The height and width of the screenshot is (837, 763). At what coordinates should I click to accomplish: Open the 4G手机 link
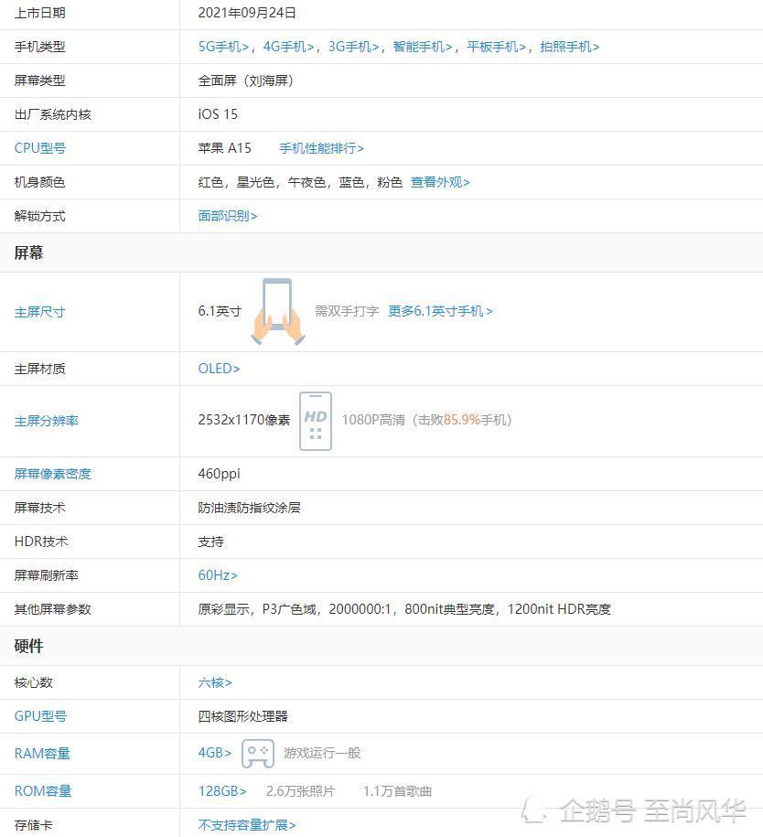[x=288, y=47]
